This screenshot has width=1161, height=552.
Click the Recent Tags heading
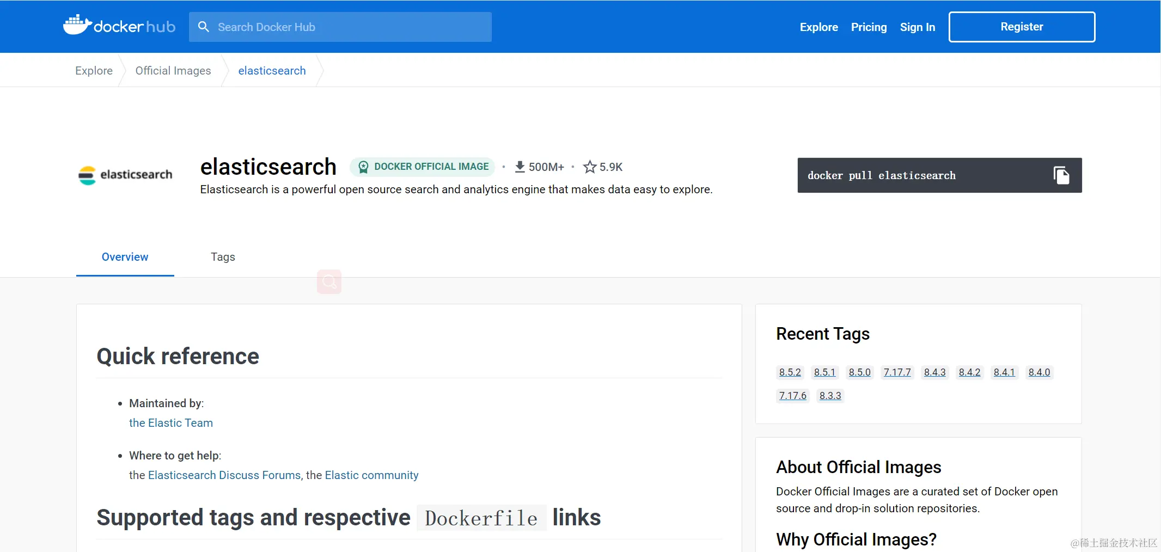pyautogui.click(x=822, y=334)
